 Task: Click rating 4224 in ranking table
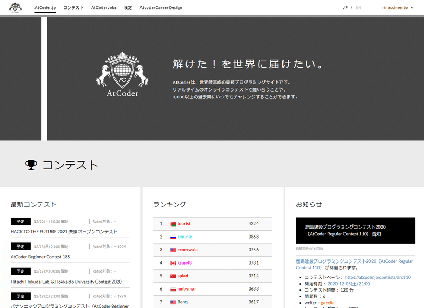253,224
